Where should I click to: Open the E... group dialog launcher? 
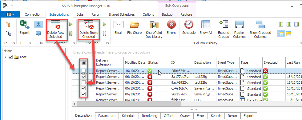point(30,43)
